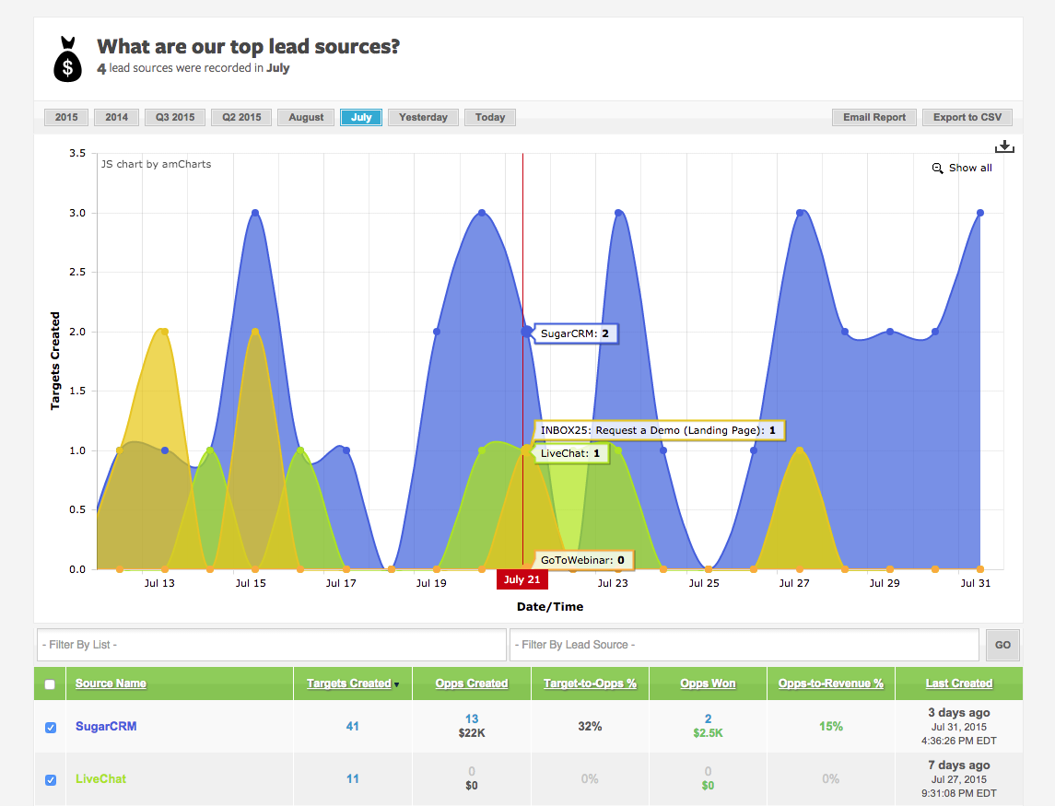Sort by Last Created column
The image size is (1055, 806).
pyautogui.click(x=959, y=683)
